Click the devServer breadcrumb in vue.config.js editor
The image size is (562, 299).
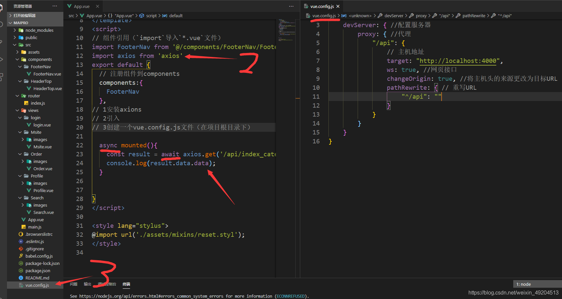point(394,16)
